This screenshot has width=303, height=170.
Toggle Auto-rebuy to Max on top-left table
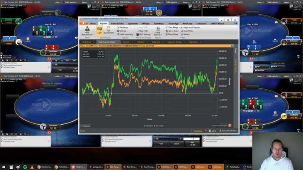click(2, 68)
